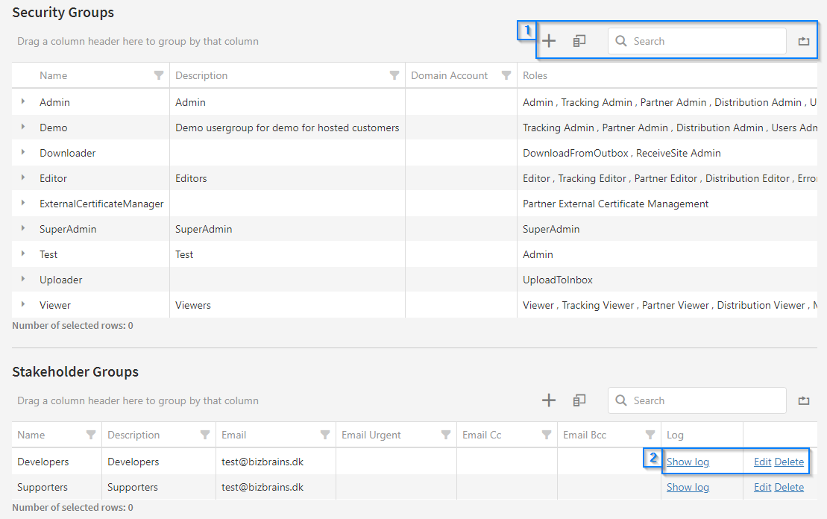Filter the Security Groups Description column
827x519 pixels.
394,75
